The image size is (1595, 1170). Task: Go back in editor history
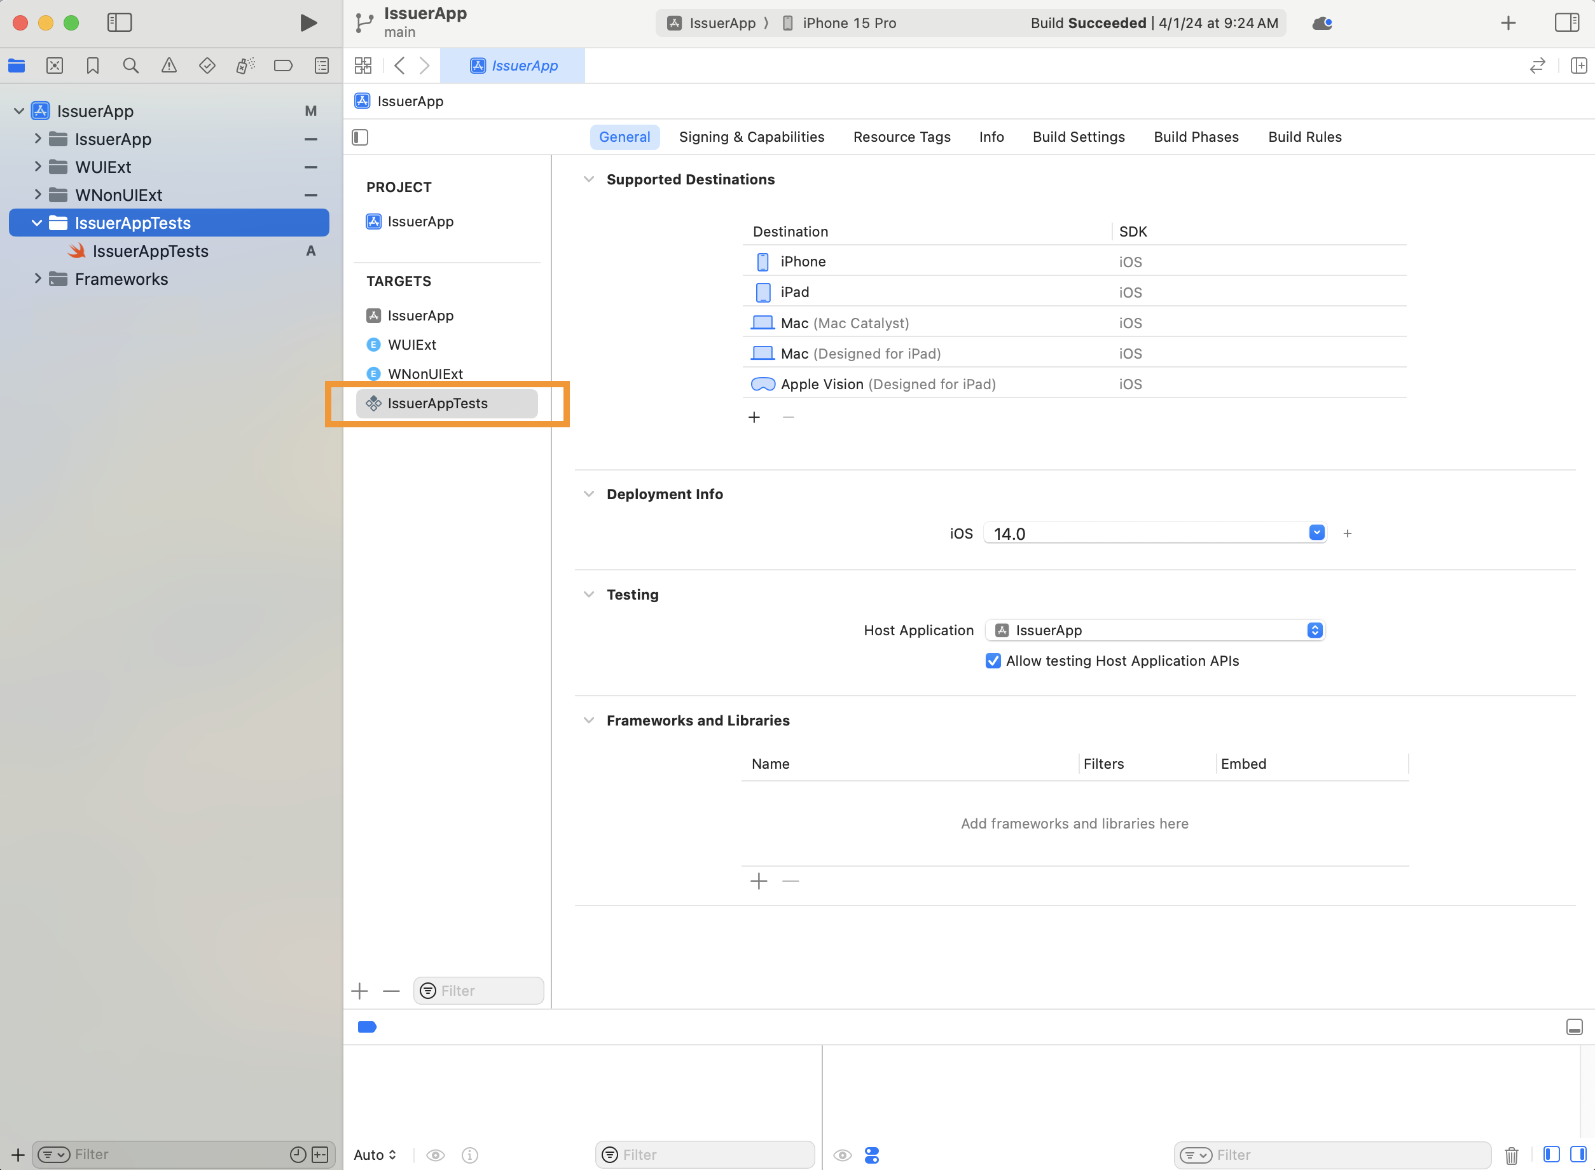(399, 66)
